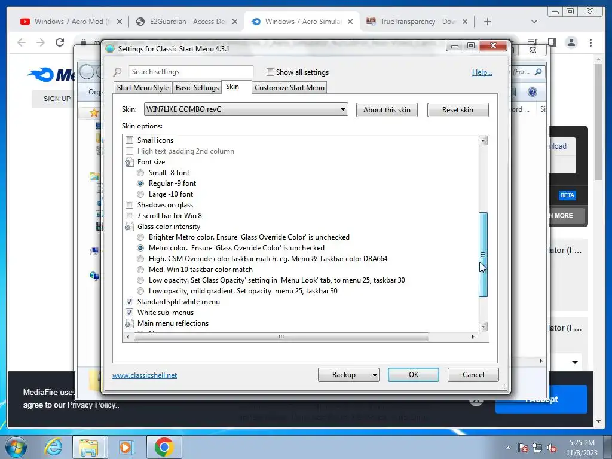Select Large -10 font radio
The image size is (612, 459).
coord(140,194)
